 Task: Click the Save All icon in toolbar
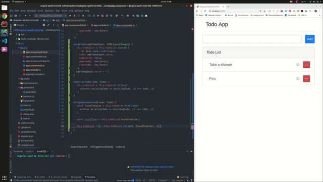click(x=16, y=16)
